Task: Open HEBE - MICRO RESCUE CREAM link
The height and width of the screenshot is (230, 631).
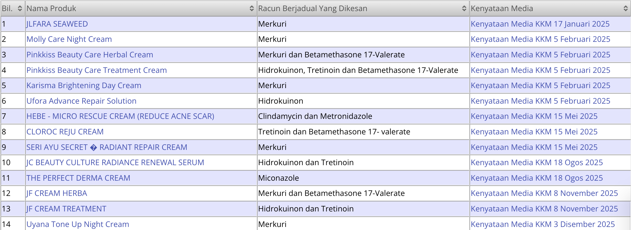Action: pos(120,116)
